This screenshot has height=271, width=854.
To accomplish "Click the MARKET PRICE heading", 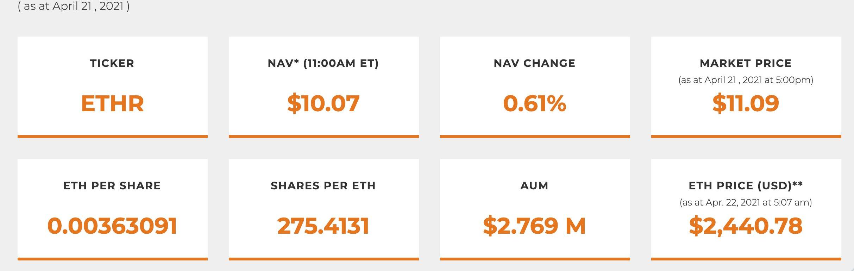I will (x=746, y=63).
